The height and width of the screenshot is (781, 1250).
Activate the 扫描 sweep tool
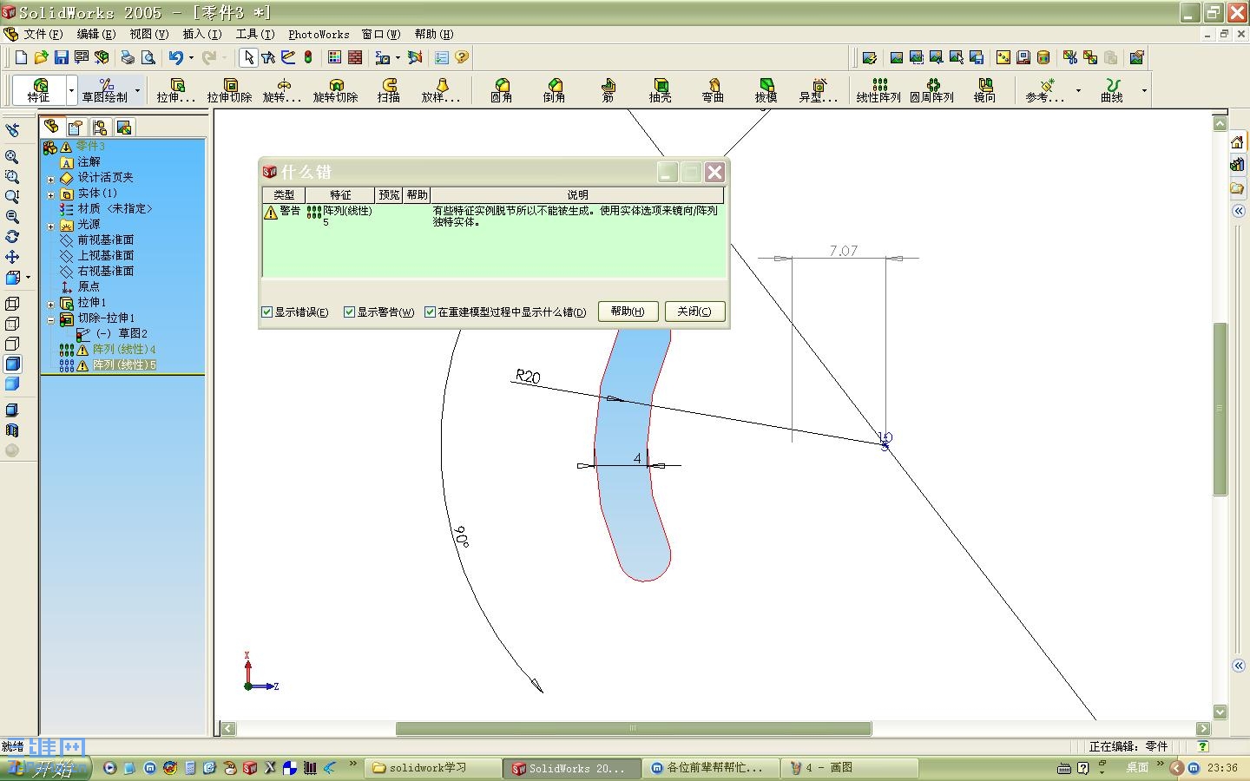(x=389, y=90)
